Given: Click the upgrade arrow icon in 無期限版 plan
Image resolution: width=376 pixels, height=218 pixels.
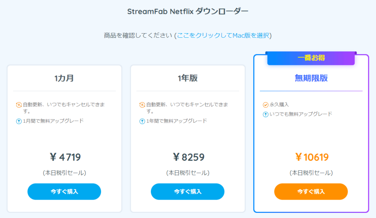Looking at the screenshot, I should coord(265,114).
